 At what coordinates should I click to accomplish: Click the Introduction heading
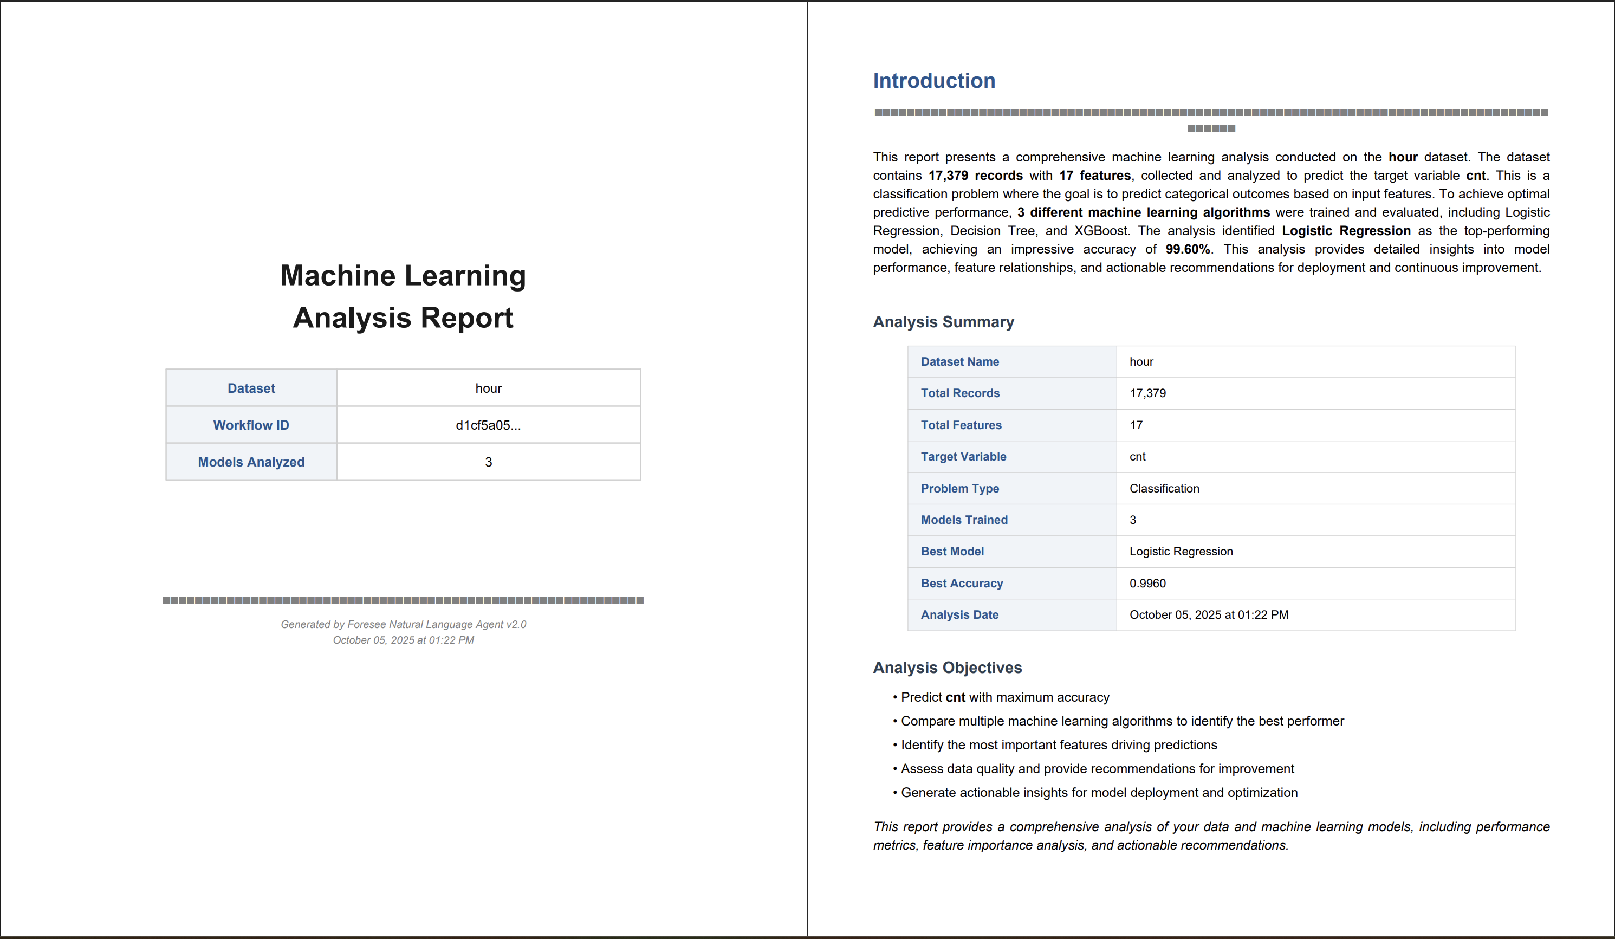point(934,81)
